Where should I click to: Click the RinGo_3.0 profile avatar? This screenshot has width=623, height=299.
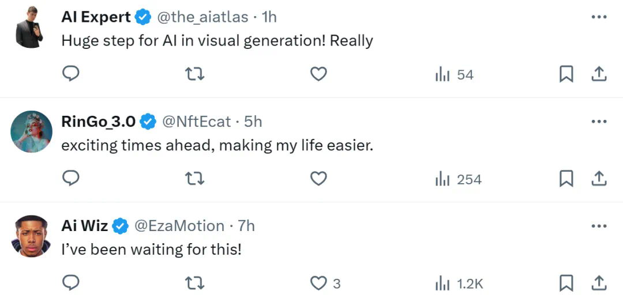[32, 131]
